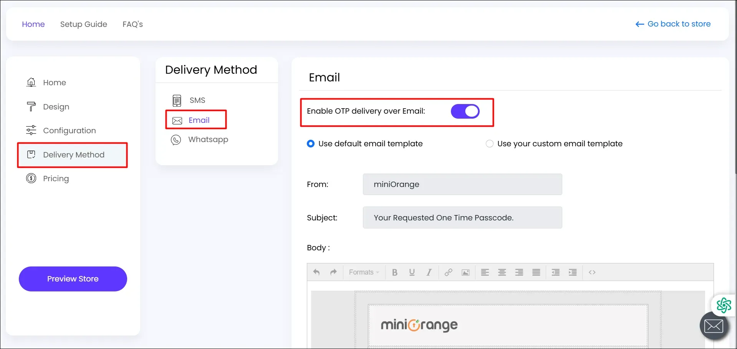The height and width of the screenshot is (349, 737).
Task: Click the miniOrange logo in email body
Action: click(419, 325)
